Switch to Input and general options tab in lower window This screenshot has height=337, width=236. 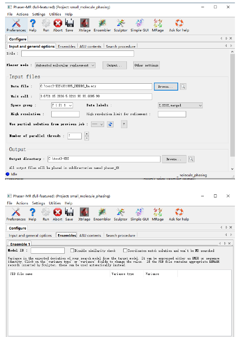[30, 235]
